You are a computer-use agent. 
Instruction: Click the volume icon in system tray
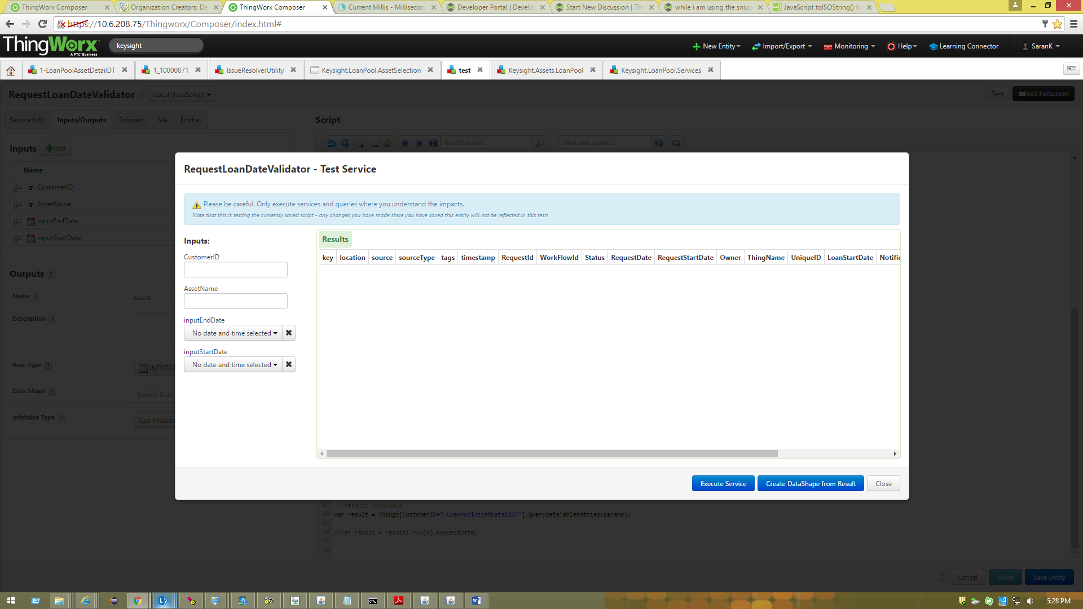point(1030,601)
